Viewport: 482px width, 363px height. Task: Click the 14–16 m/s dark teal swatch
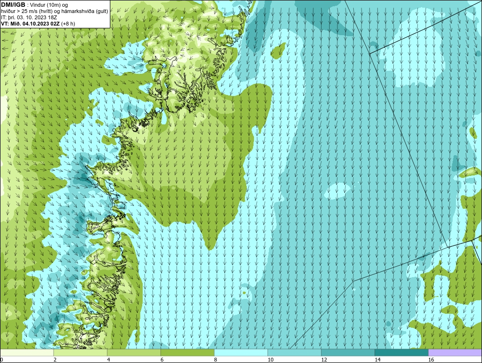(x=402, y=352)
